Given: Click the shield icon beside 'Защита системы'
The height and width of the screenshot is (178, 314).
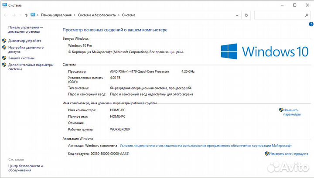Looking at the screenshot, I should [x=4, y=58].
